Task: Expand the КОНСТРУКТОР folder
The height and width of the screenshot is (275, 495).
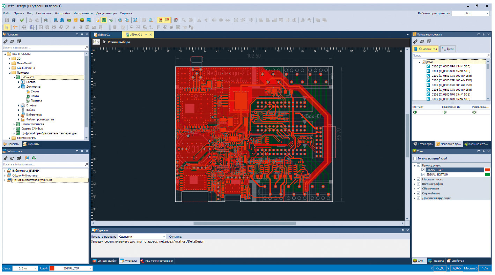Action: (x=10, y=68)
